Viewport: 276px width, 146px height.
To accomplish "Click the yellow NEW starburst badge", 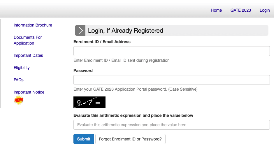I will point(19,100).
